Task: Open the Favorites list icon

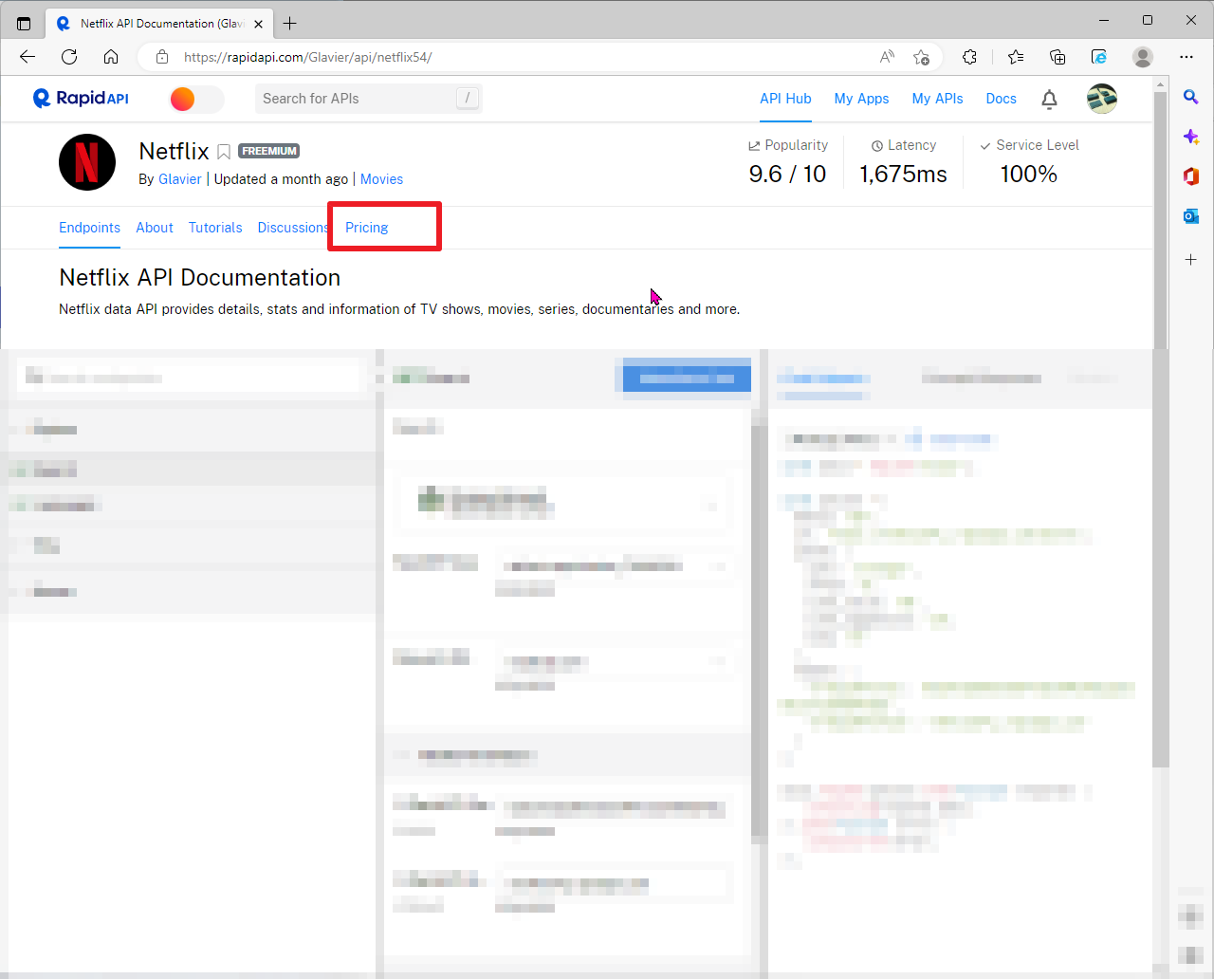Action: pyautogui.click(x=1016, y=57)
